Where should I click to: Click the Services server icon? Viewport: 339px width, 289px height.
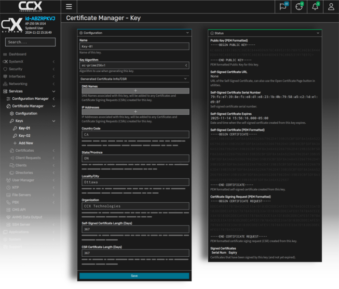pyautogui.click(x=5, y=92)
